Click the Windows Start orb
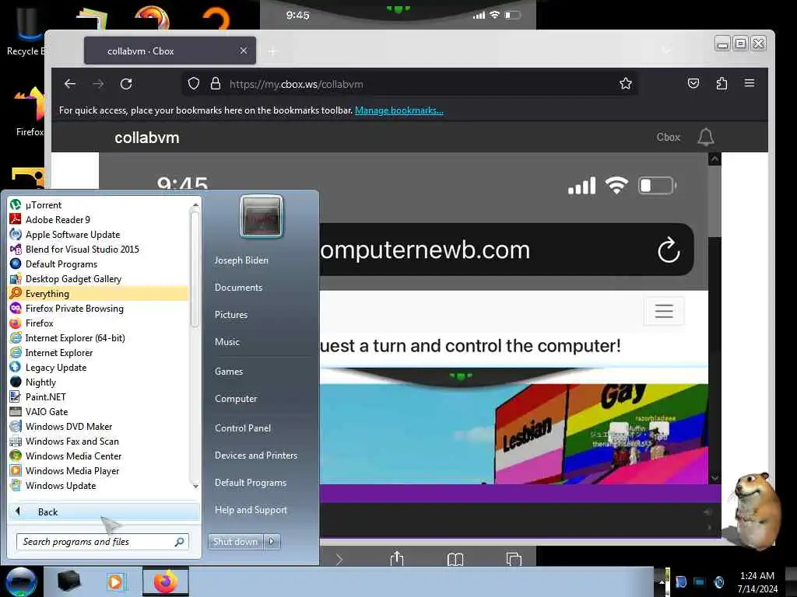This screenshot has width=797, height=597. coord(21,581)
